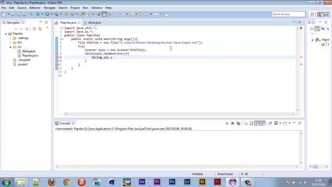The width and height of the screenshot is (332, 187).
Task: Click the Pin Console icon
Action: click(x=270, y=123)
